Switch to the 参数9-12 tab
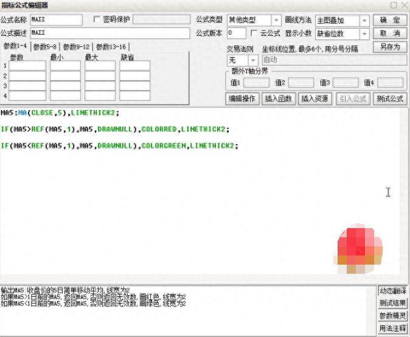Screen dimensions: 410x337 coord(77,47)
